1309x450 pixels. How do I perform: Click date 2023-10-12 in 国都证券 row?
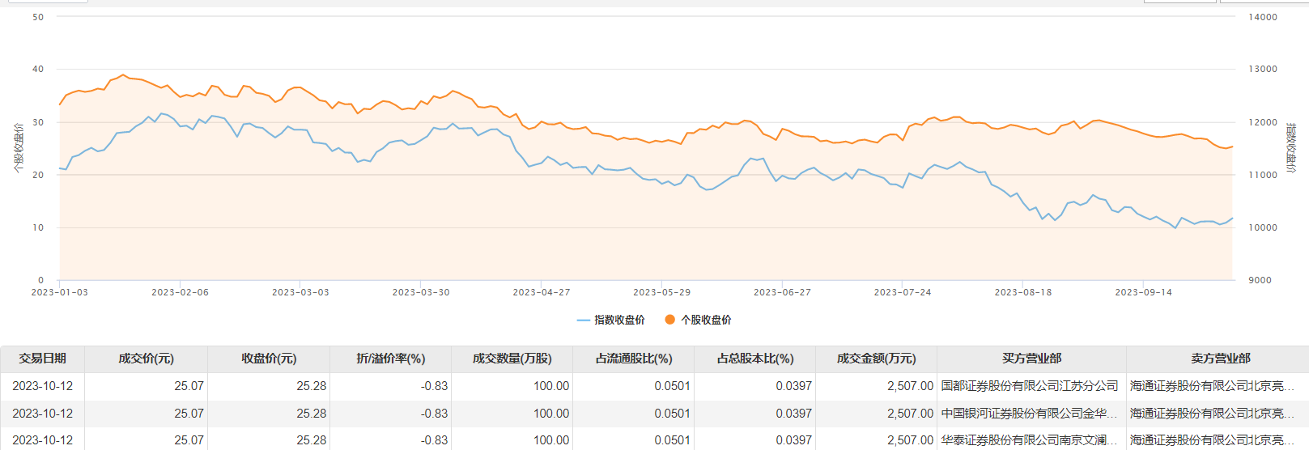[x=42, y=386]
